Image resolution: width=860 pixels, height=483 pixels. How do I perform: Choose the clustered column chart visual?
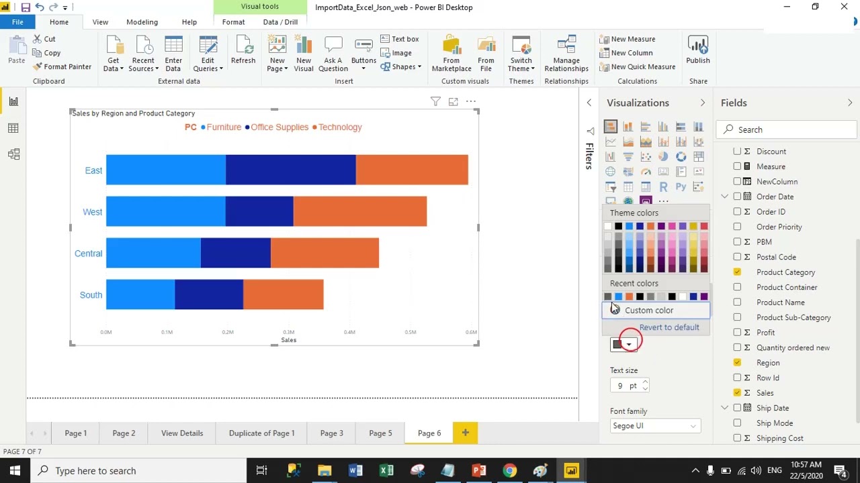663,126
